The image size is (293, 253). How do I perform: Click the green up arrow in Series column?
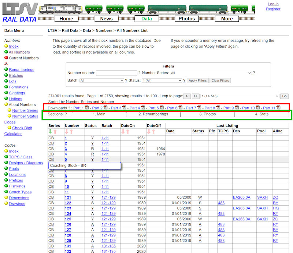point(51,131)
